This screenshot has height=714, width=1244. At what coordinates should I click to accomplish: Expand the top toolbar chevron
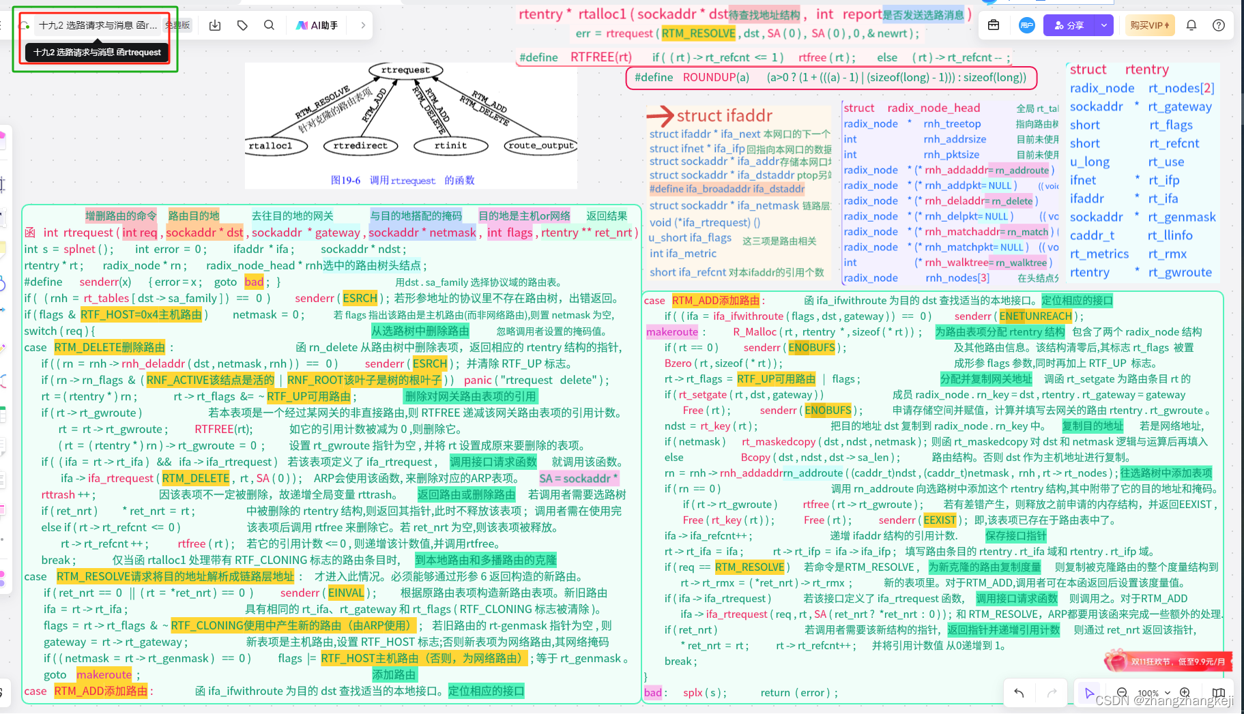point(363,25)
